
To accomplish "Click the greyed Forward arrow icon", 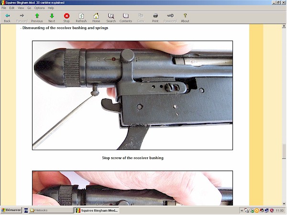I will [x=22, y=16].
